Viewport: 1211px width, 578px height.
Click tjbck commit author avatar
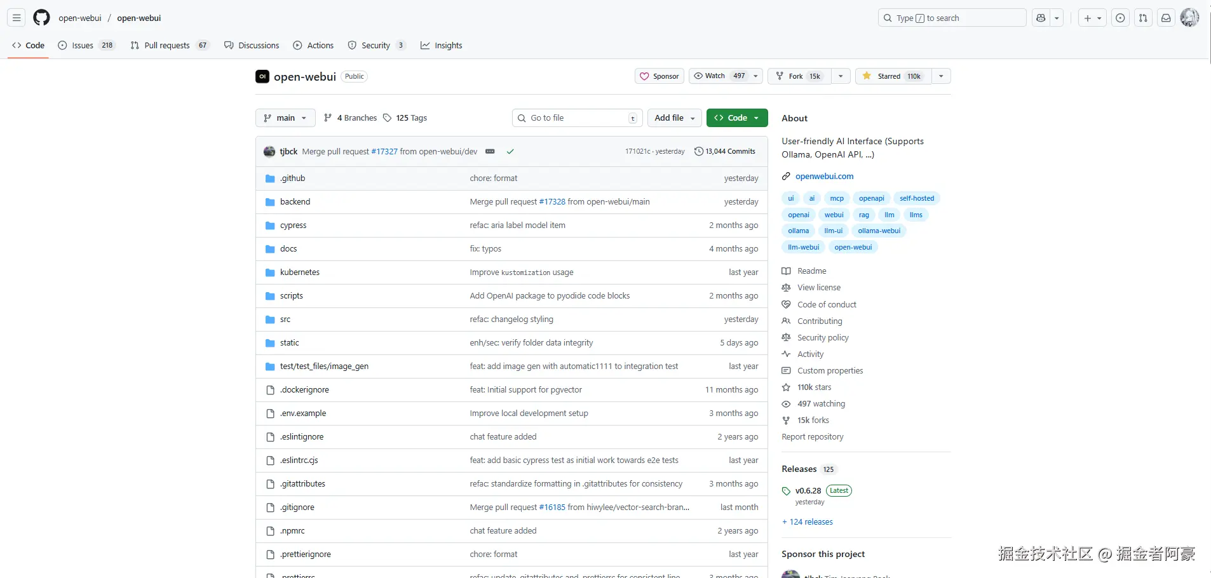(269, 151)
